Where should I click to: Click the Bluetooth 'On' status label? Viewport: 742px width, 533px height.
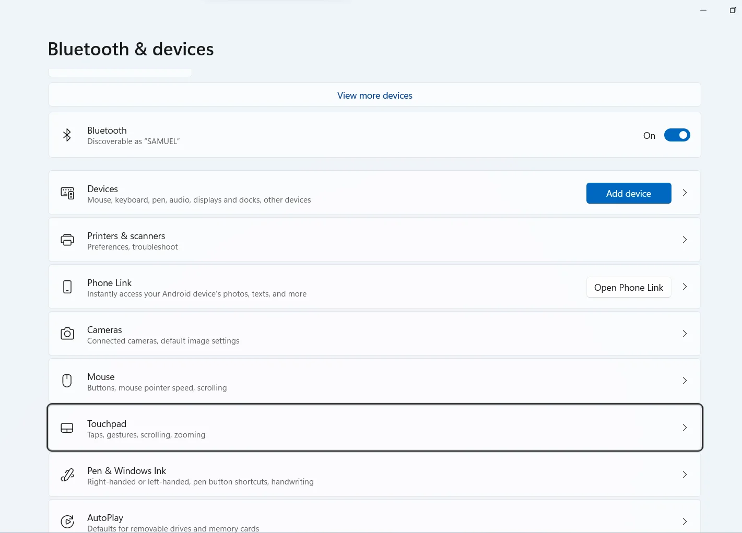point(649,136)
